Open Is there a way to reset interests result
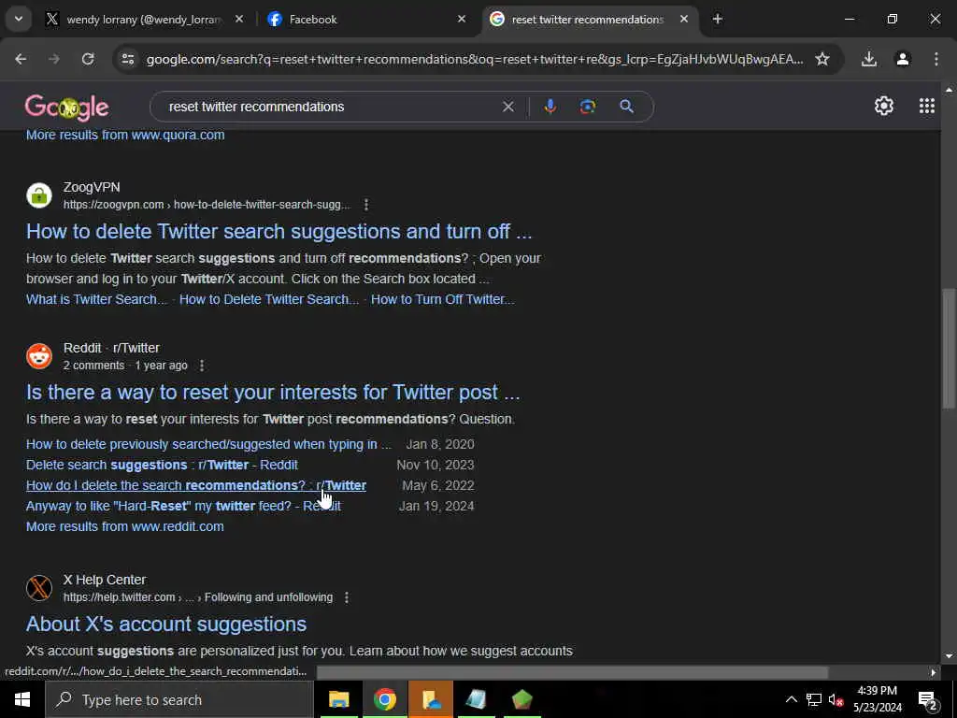This screenshot has height=718, width=957. click(x=273, y=392)
